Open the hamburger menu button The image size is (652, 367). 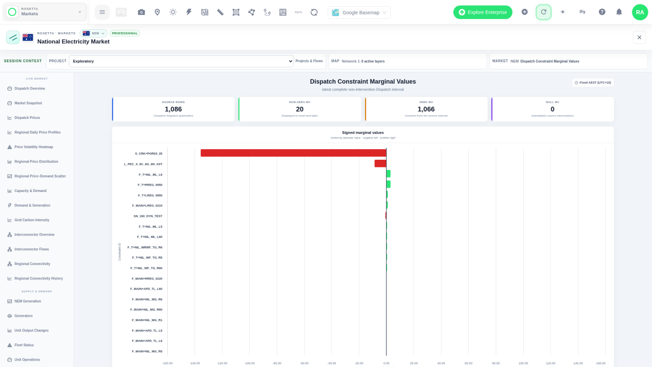102,12
